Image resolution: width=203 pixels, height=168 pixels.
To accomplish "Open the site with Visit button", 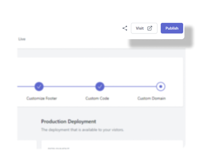I will pos(144,28).
